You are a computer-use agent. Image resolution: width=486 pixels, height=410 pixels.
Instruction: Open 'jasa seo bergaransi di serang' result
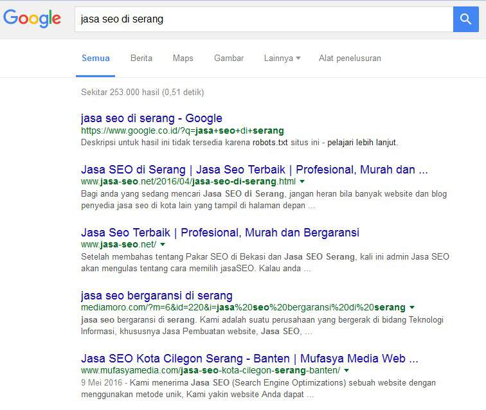[156, 296]
